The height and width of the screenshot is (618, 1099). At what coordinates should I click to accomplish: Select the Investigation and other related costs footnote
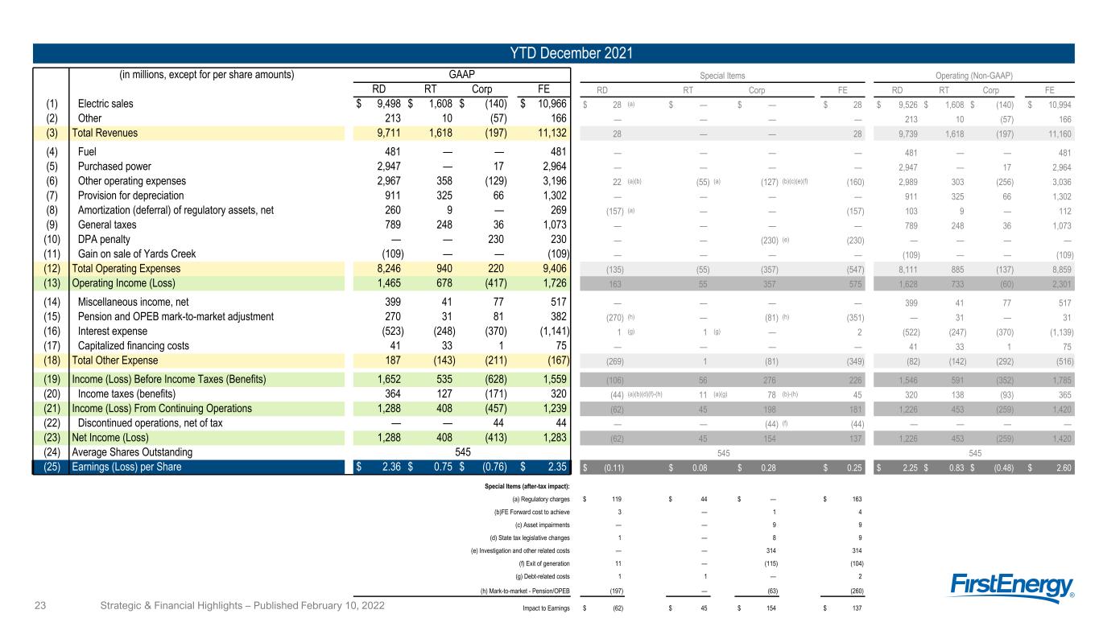point(525,550)
